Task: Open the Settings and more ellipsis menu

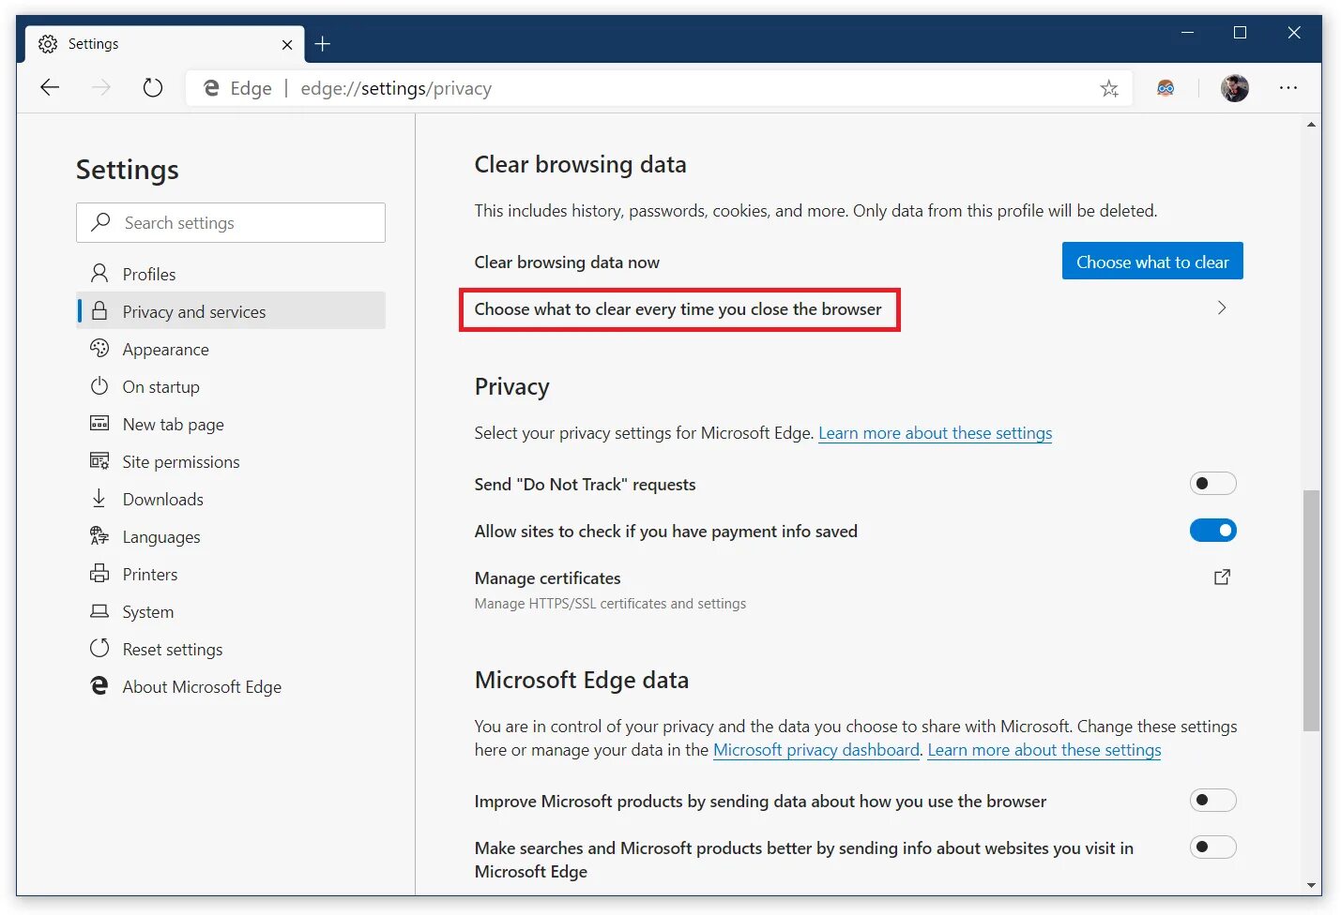Action: (x=1288, y=88)
